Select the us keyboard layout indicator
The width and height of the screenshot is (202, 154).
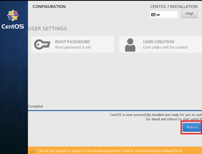coord(164,15)
